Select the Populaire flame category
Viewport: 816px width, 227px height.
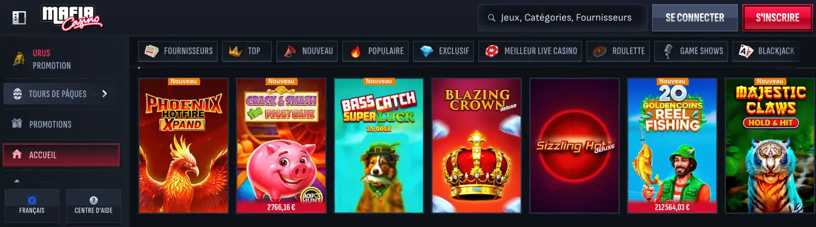[x=376, y=51]
